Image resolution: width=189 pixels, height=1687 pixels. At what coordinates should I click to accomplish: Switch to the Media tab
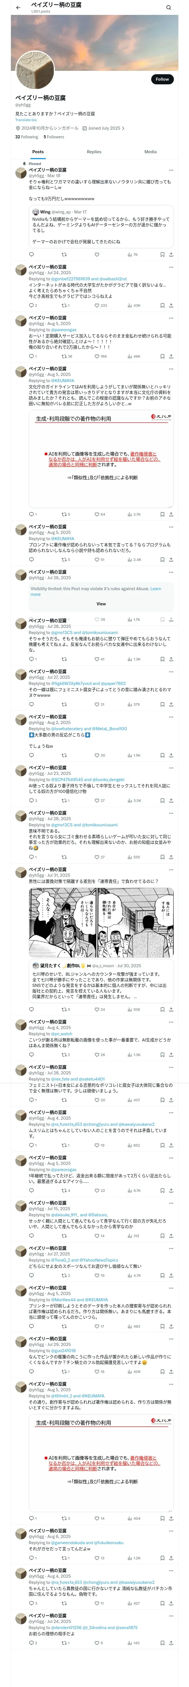point(150,152)
